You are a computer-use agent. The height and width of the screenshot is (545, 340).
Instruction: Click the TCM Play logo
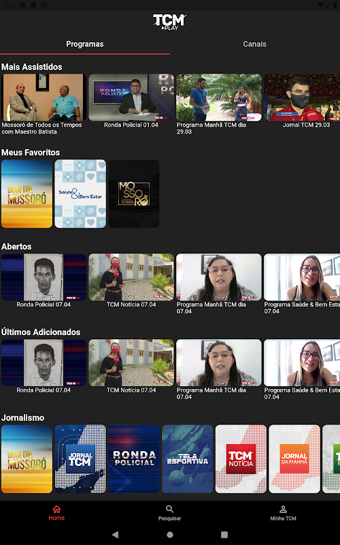(x=169, y=22)
